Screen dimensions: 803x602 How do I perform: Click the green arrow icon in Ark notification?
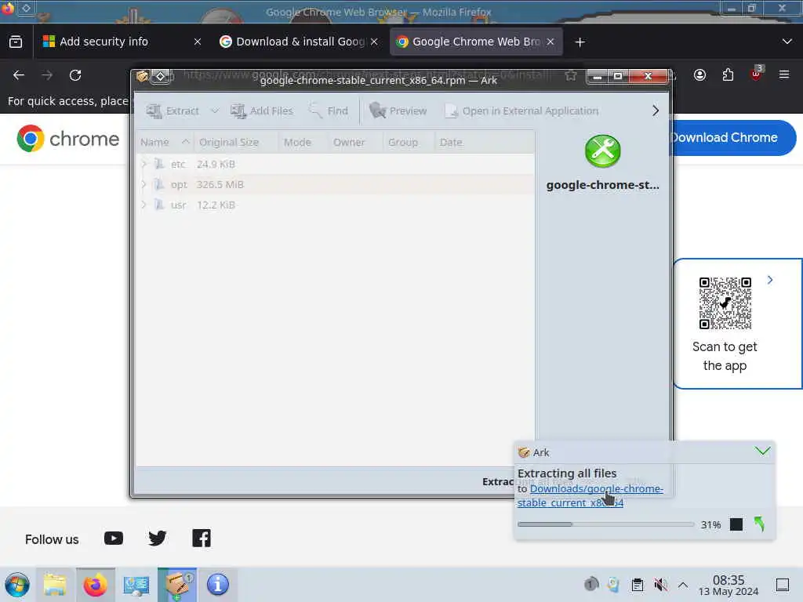tap(759, 524)
